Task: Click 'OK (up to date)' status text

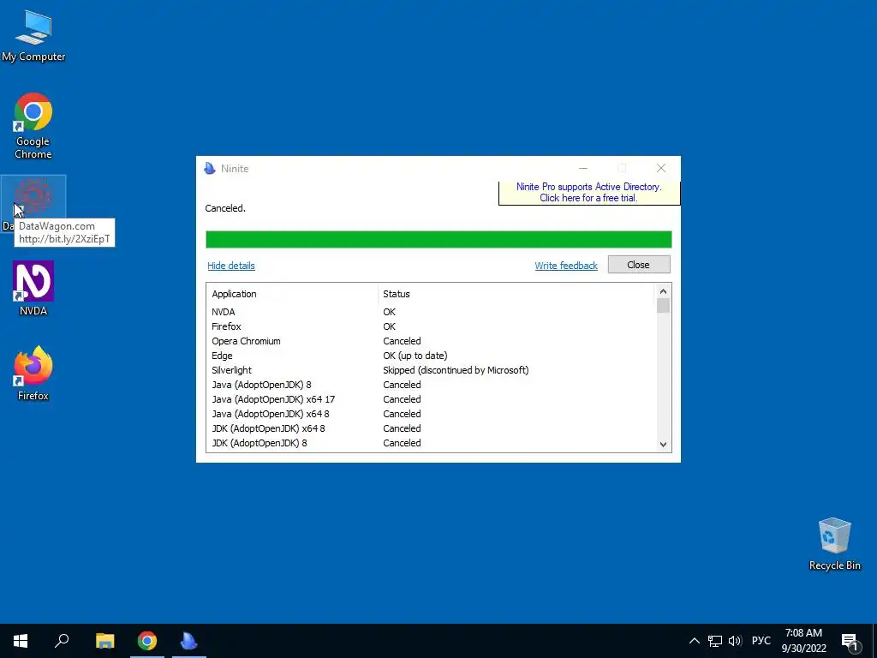Action: [x=415, y=356]
